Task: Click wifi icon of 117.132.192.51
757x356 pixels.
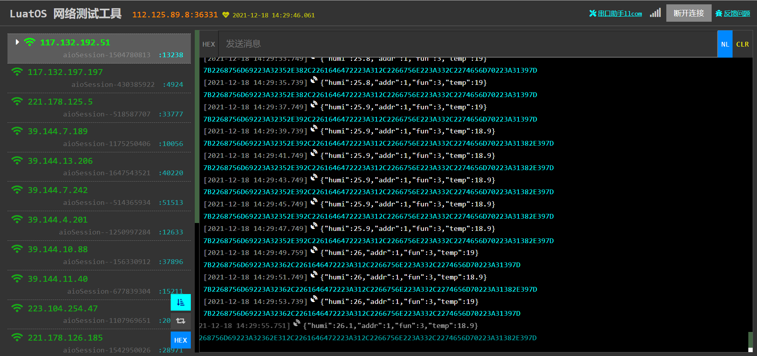Action: coord(30,42)
